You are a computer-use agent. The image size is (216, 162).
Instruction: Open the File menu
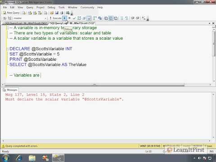coord(5,7)
